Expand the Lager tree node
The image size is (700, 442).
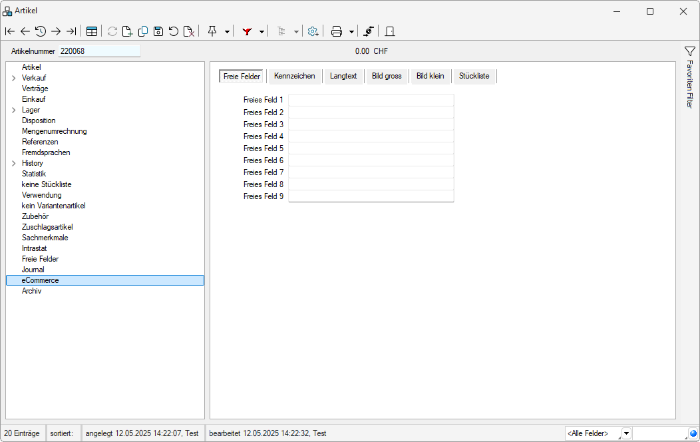pyautogui.click(x=14, y=110)
